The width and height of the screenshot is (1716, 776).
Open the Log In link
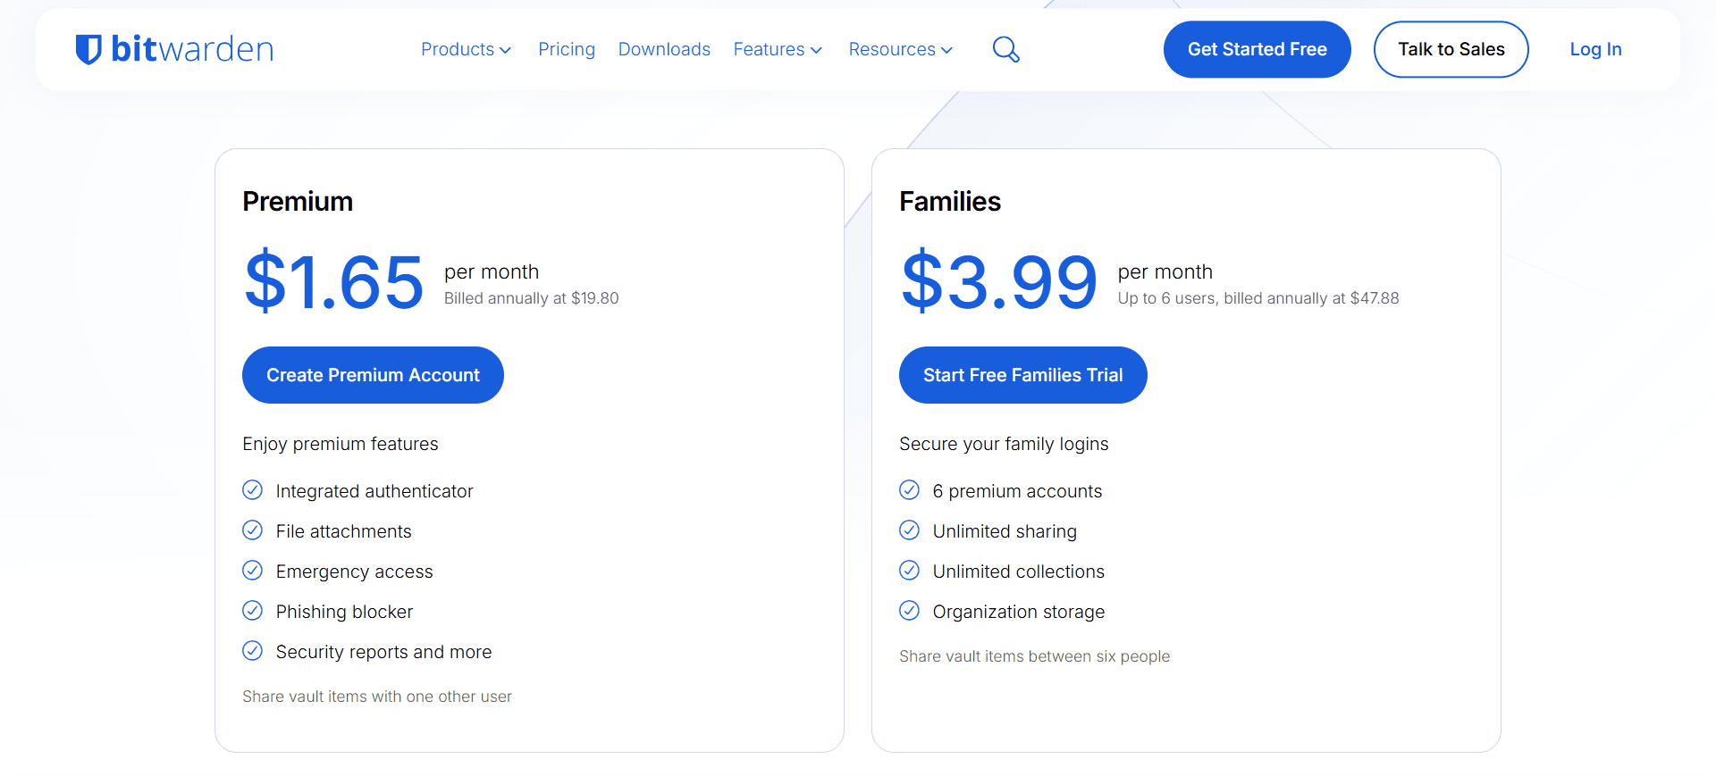click(x=1595, y=49)
